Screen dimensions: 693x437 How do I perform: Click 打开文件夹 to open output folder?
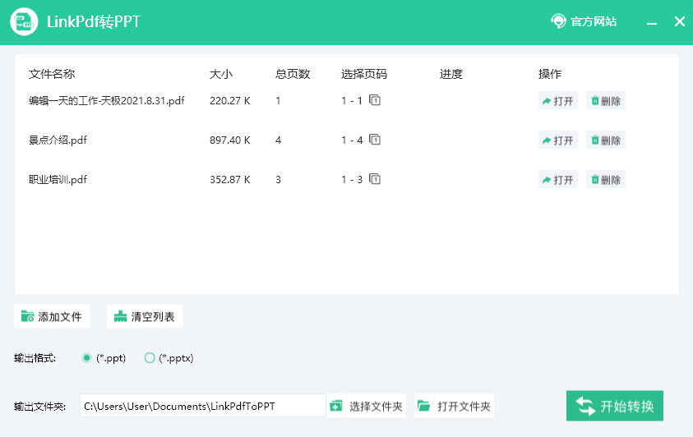[x=454, y=406]
